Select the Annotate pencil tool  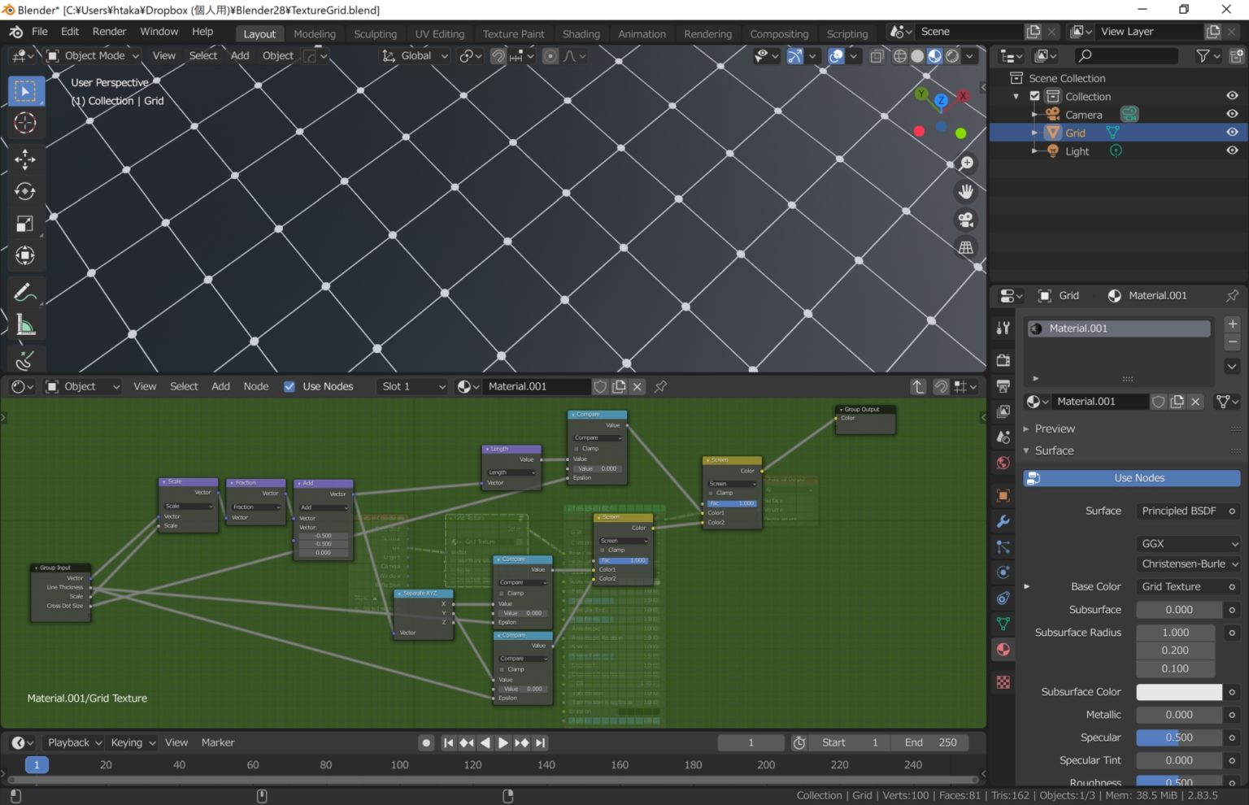25,292
